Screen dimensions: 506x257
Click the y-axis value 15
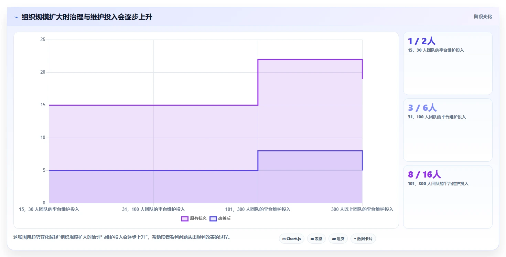[43, 105]
